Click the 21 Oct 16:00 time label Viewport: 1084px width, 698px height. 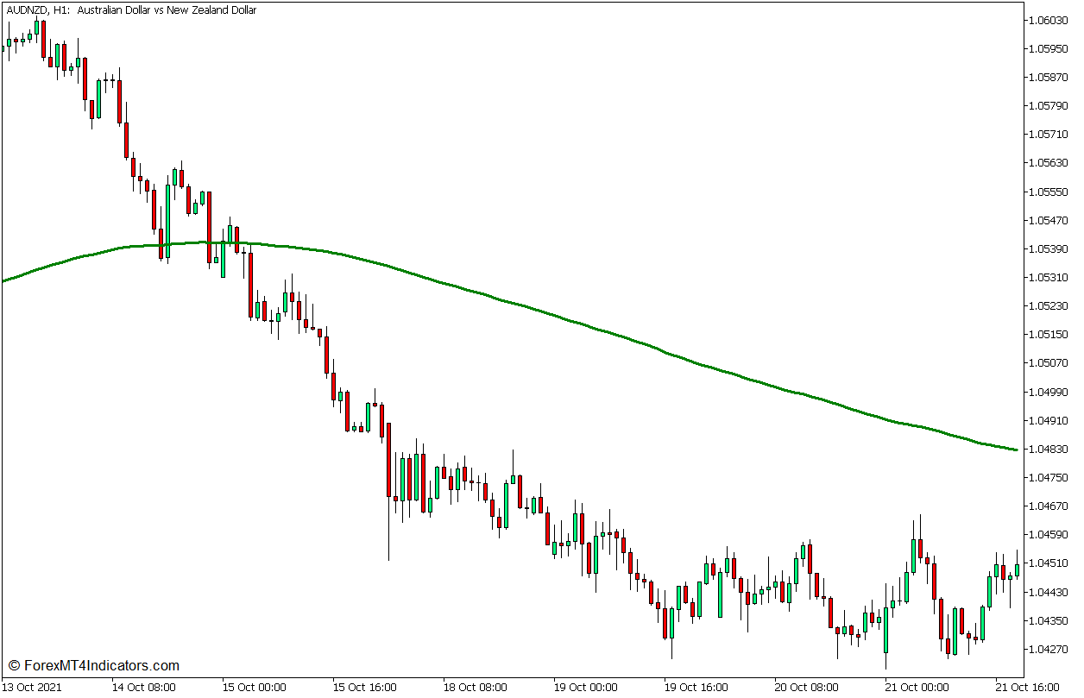(1027, 688)
